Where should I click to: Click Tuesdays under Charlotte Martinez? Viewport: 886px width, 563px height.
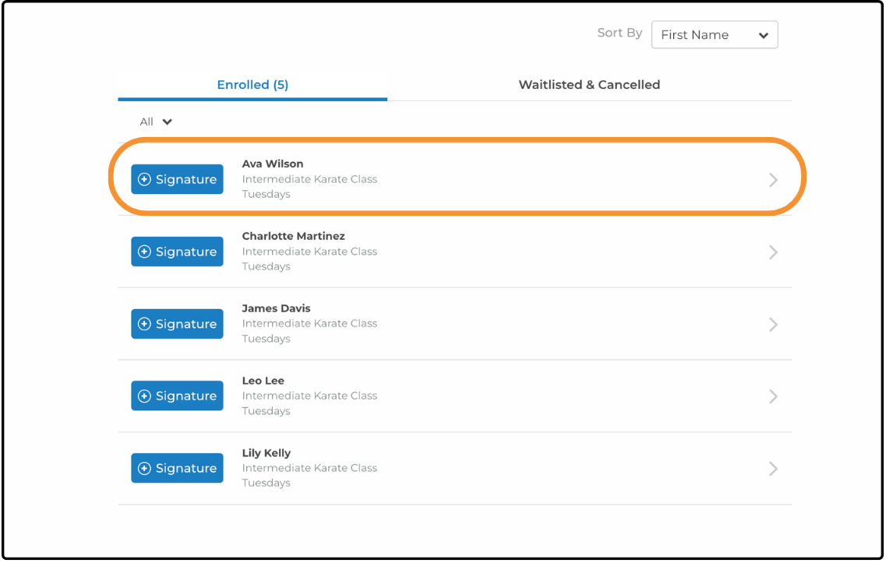(x=267, y=266)
